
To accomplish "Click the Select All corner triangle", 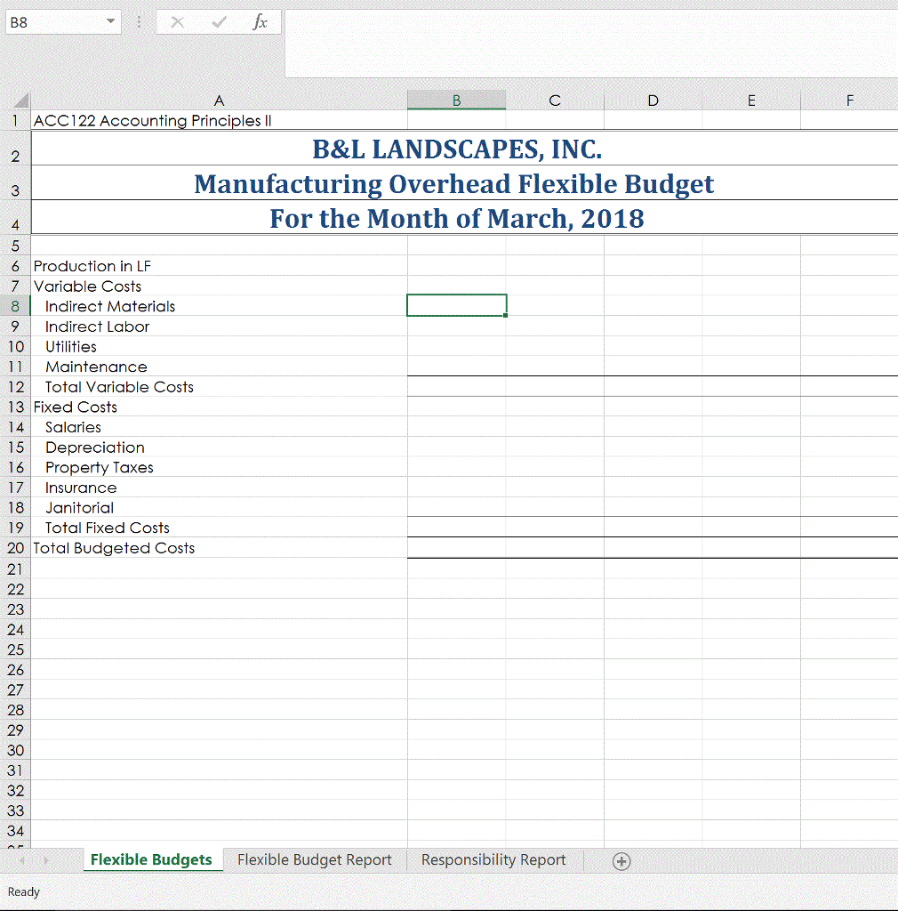I will point(21,101).
